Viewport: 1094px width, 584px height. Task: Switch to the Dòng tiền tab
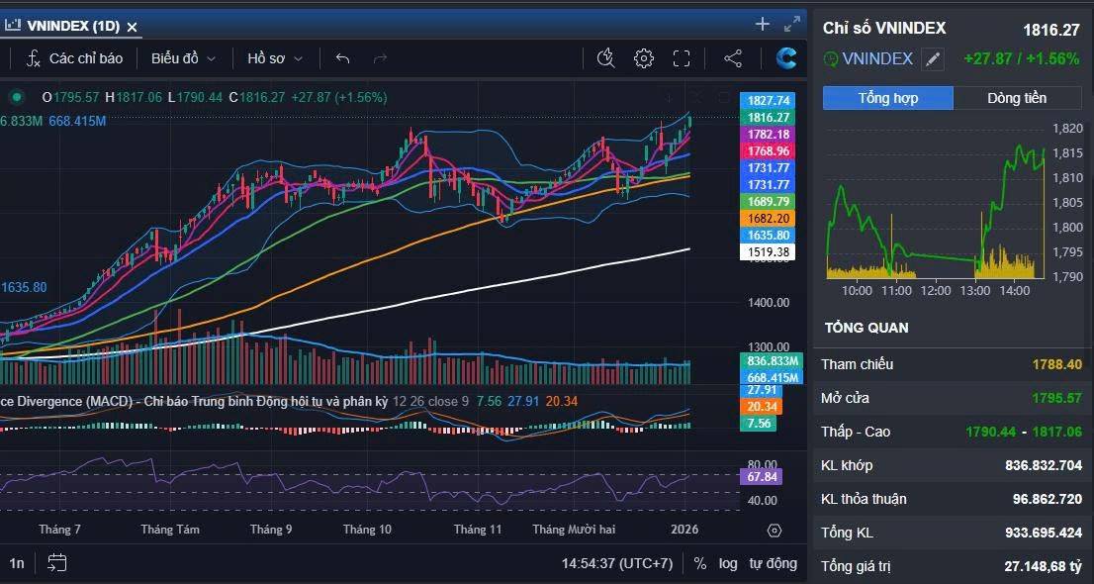pyautogui.click(x=1017, y=98)
